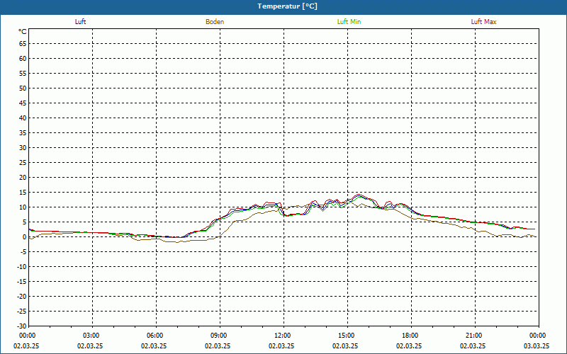Click the 09:00 time axis label
The height and width of the screenshot is (354, 567).
coord(219,336)
